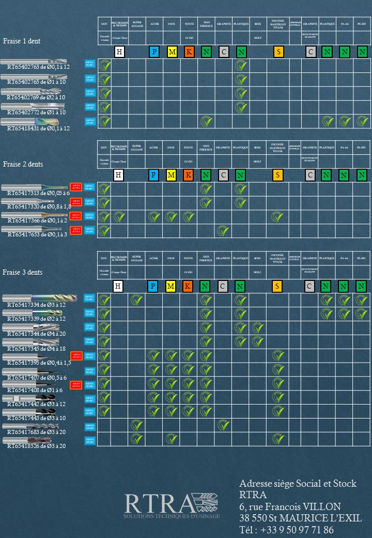This screenshot has width=372, height=538.
Task: Click the red Micro outils badge for RT65417408
Action: tap(76, 385)
